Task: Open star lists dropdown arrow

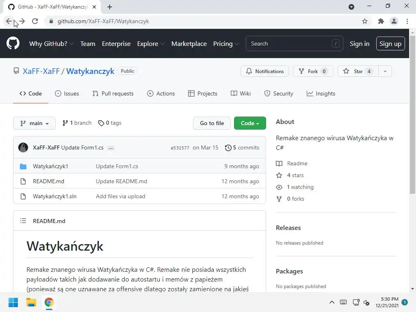Action: pos(385,71)
